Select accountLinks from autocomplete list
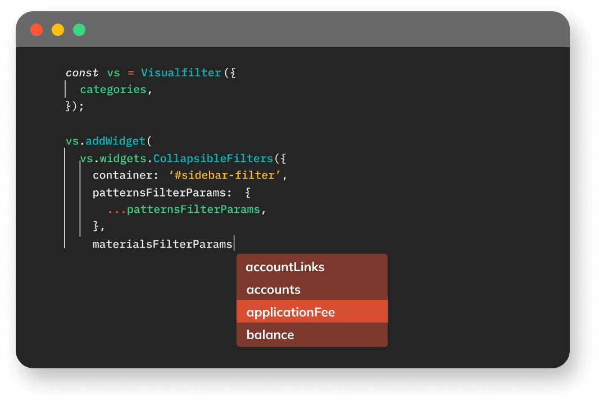The height and width of the screenshot is (402, 599). pyautogui.click(x=285, y=267)
